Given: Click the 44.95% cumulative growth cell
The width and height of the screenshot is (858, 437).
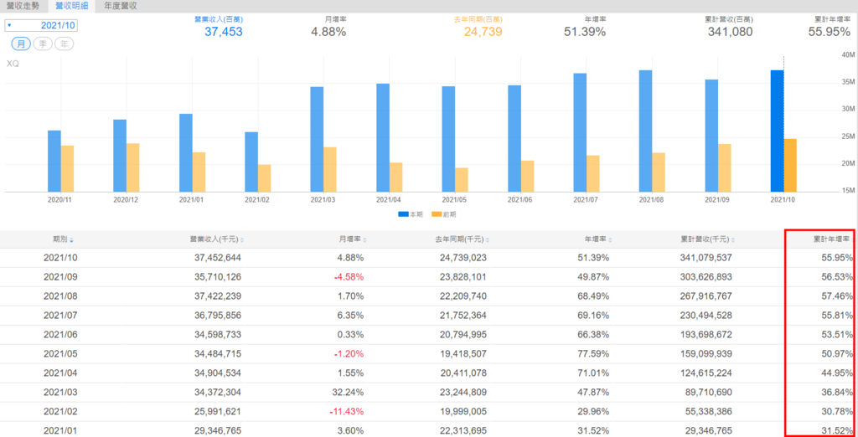Looking at the screenshot, I should [x=839, y=373].
